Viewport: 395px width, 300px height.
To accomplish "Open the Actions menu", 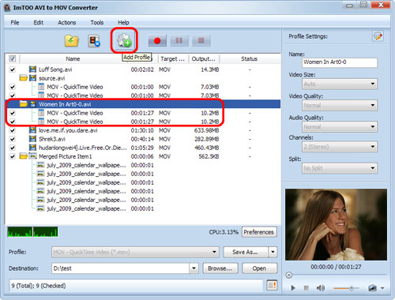I will point(66,22).
